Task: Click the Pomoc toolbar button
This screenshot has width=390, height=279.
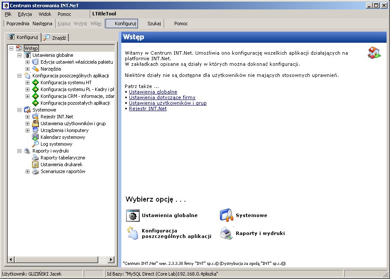Action: [x=181, y=23]
